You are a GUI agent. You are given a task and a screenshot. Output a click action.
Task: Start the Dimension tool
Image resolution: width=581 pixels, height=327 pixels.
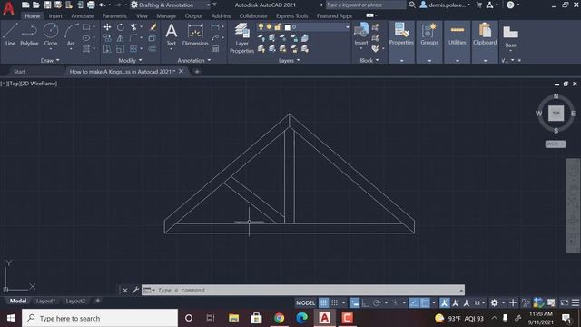pyautogui.click(x=195, y=35)
